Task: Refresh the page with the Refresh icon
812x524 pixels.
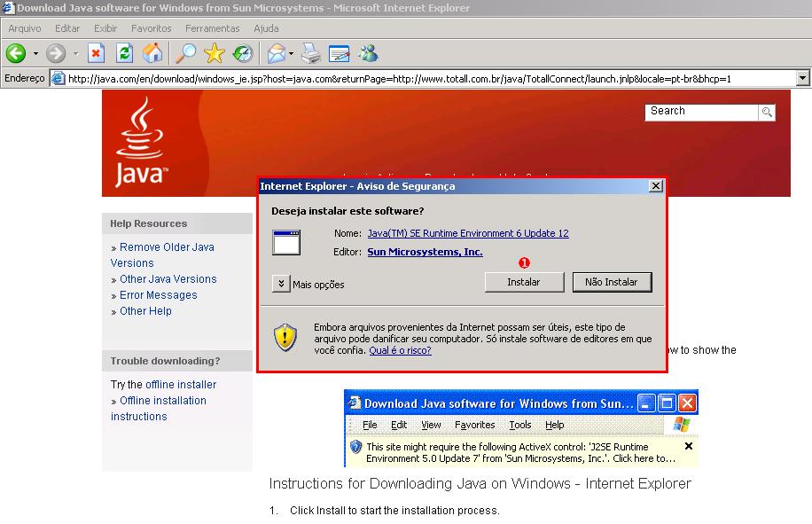Action: point(124,54)
